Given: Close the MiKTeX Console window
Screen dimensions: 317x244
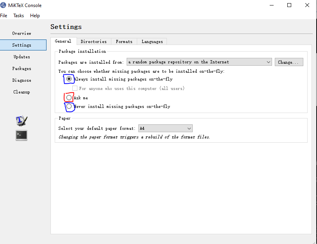Looking at the screenshot, I should (307, 5).
